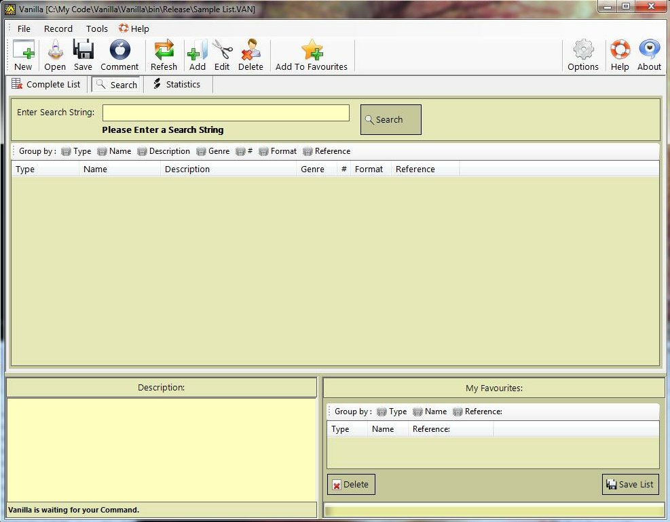The width and height of the screenshot is (670, 522).
Task: Group My Favourites by Name
Action: pyautogui.click(x=430, y=411)
